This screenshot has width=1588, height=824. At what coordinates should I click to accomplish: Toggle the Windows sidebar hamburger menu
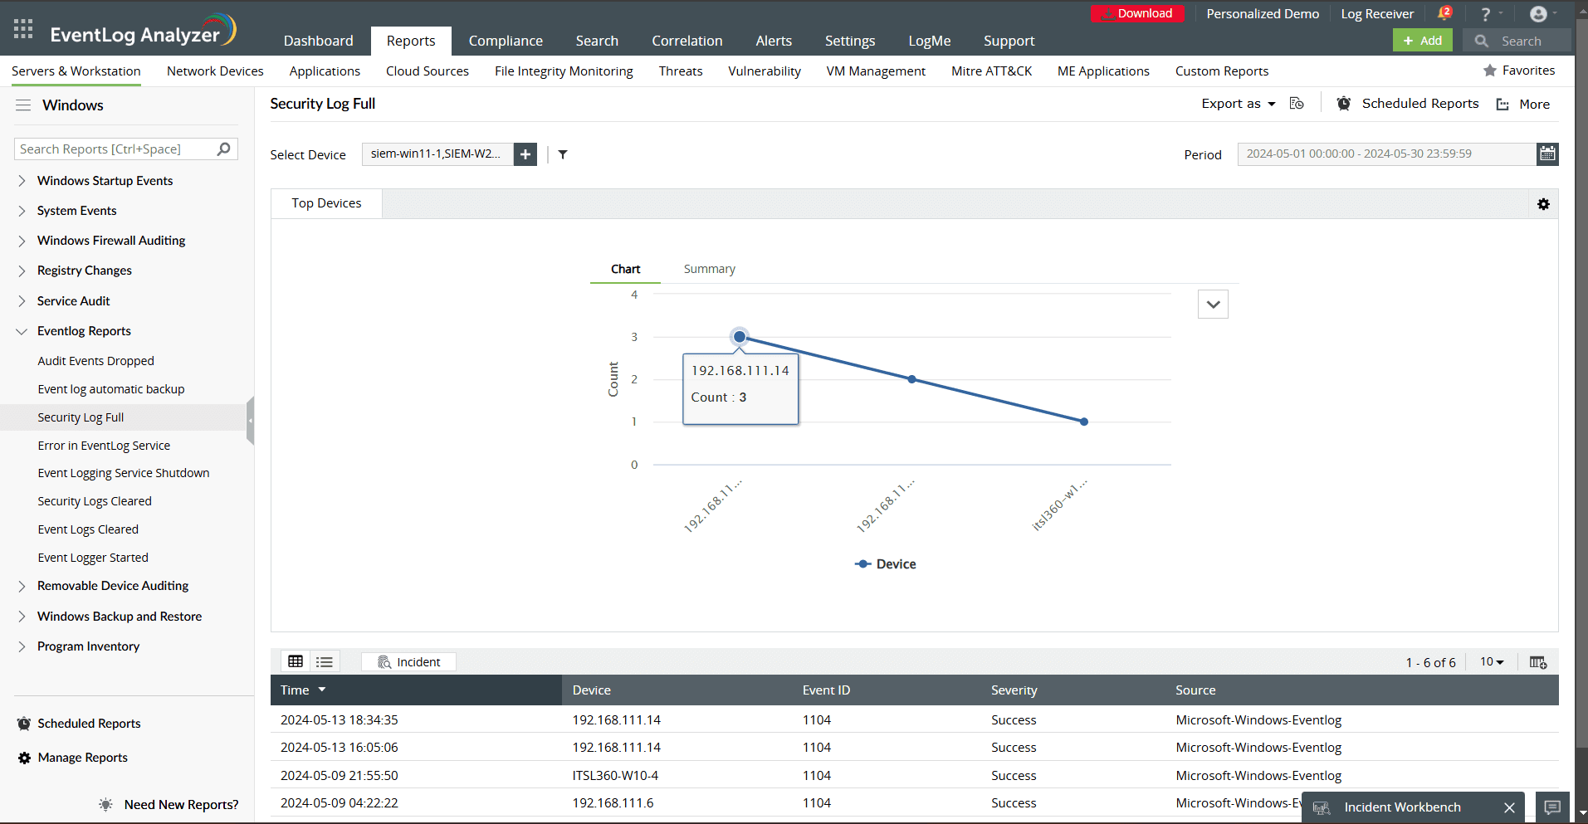(23, 105)
